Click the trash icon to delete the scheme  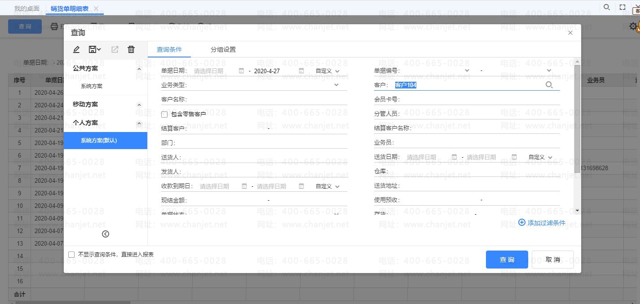pos(131,49)
